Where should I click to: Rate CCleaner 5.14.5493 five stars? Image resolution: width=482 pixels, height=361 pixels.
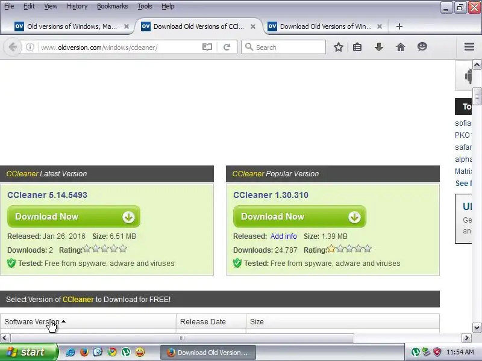(x=123, y=248)
